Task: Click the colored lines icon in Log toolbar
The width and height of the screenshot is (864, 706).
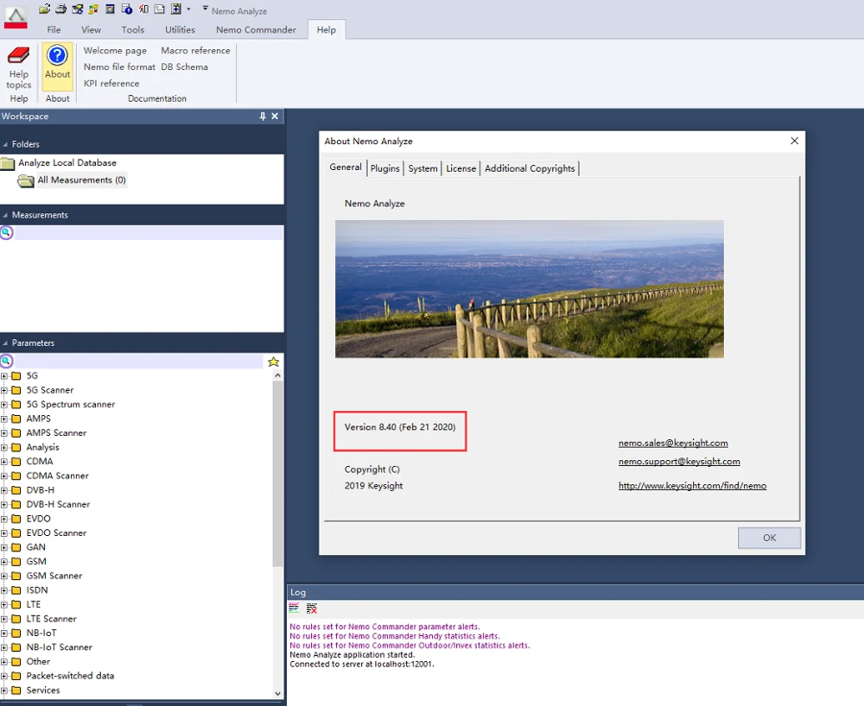Action: [295, 608]
